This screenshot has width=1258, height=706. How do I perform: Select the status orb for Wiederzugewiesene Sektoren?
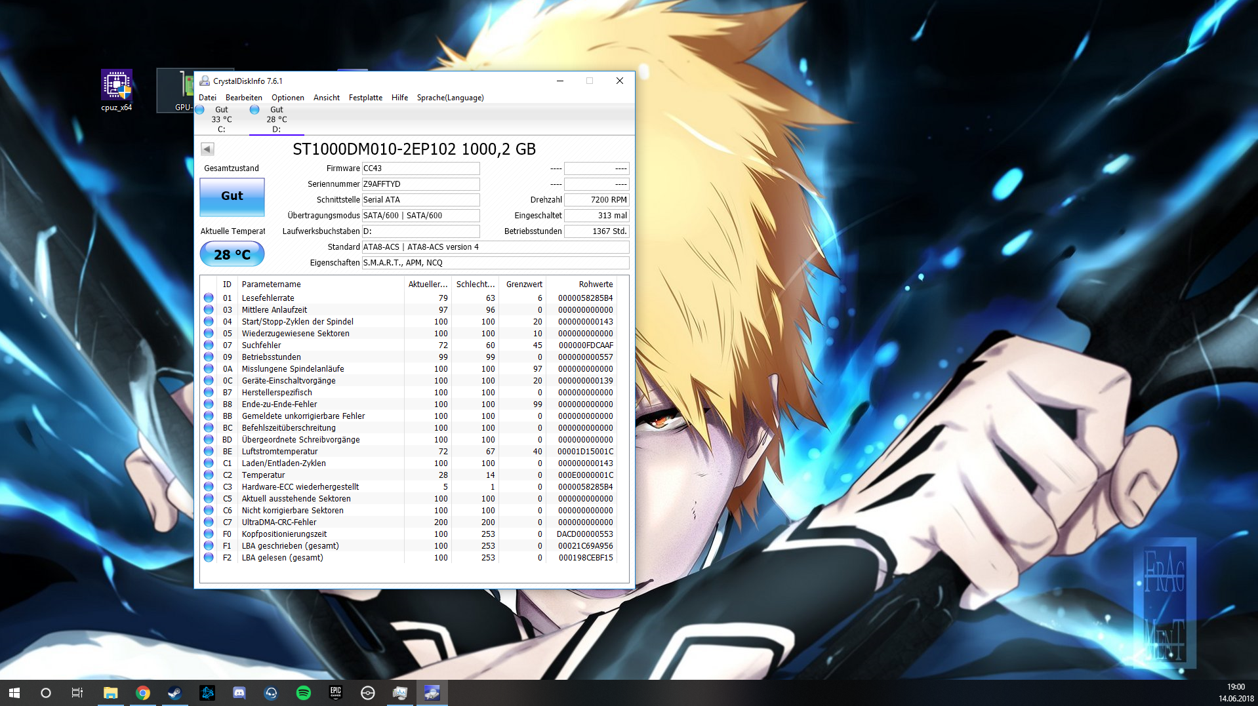pos(209,333)
